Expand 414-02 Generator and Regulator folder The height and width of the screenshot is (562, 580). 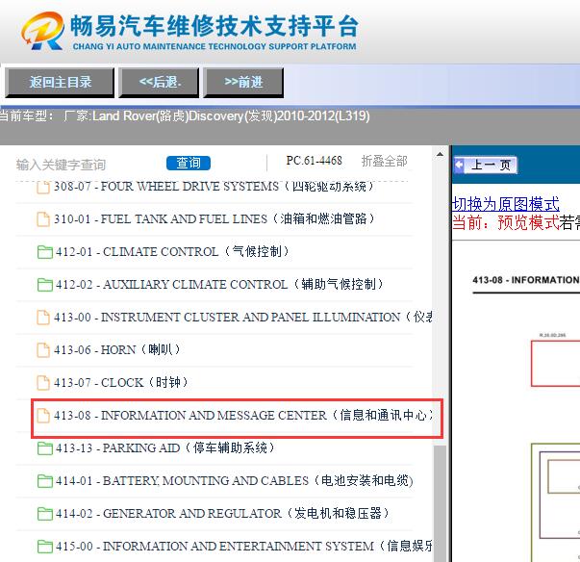[222, 513]
